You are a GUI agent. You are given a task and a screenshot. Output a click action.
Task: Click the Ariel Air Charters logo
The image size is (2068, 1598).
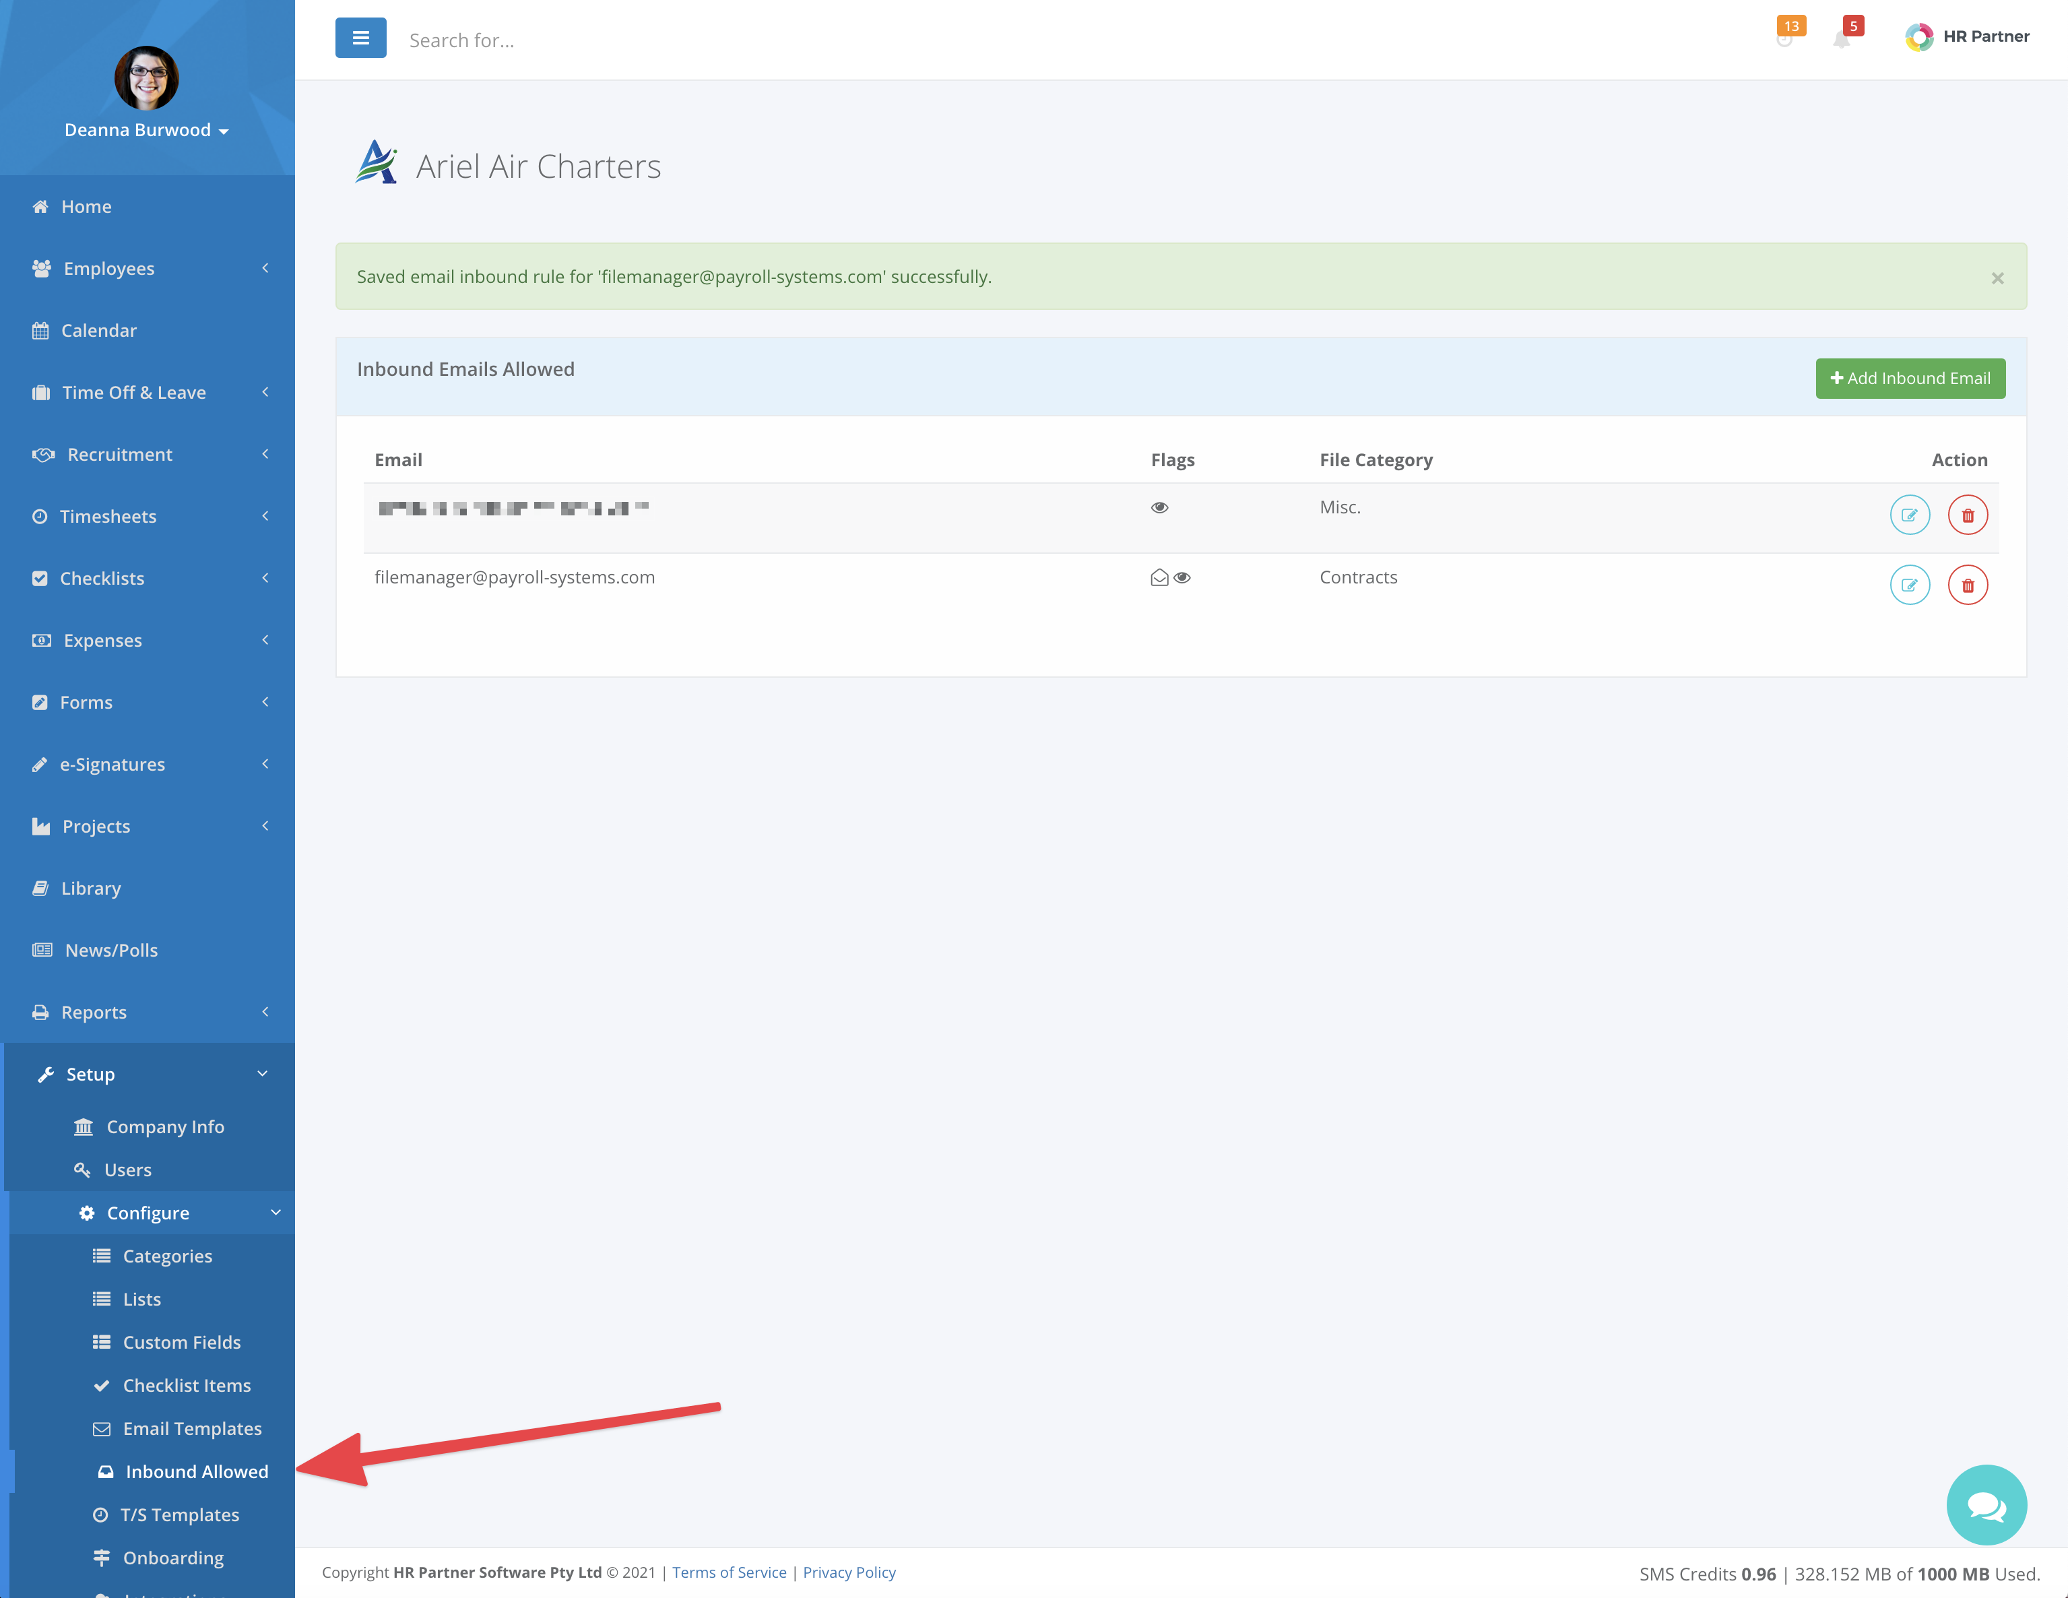(376, 163)
